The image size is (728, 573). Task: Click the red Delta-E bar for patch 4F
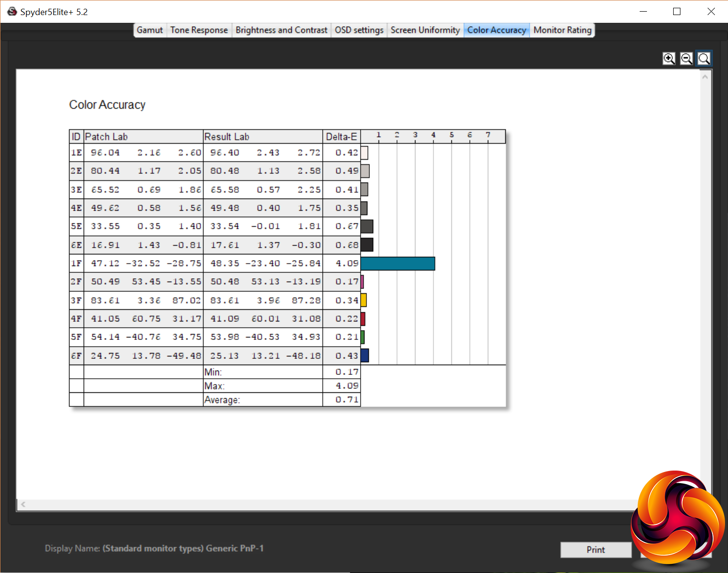pos(363,319)
